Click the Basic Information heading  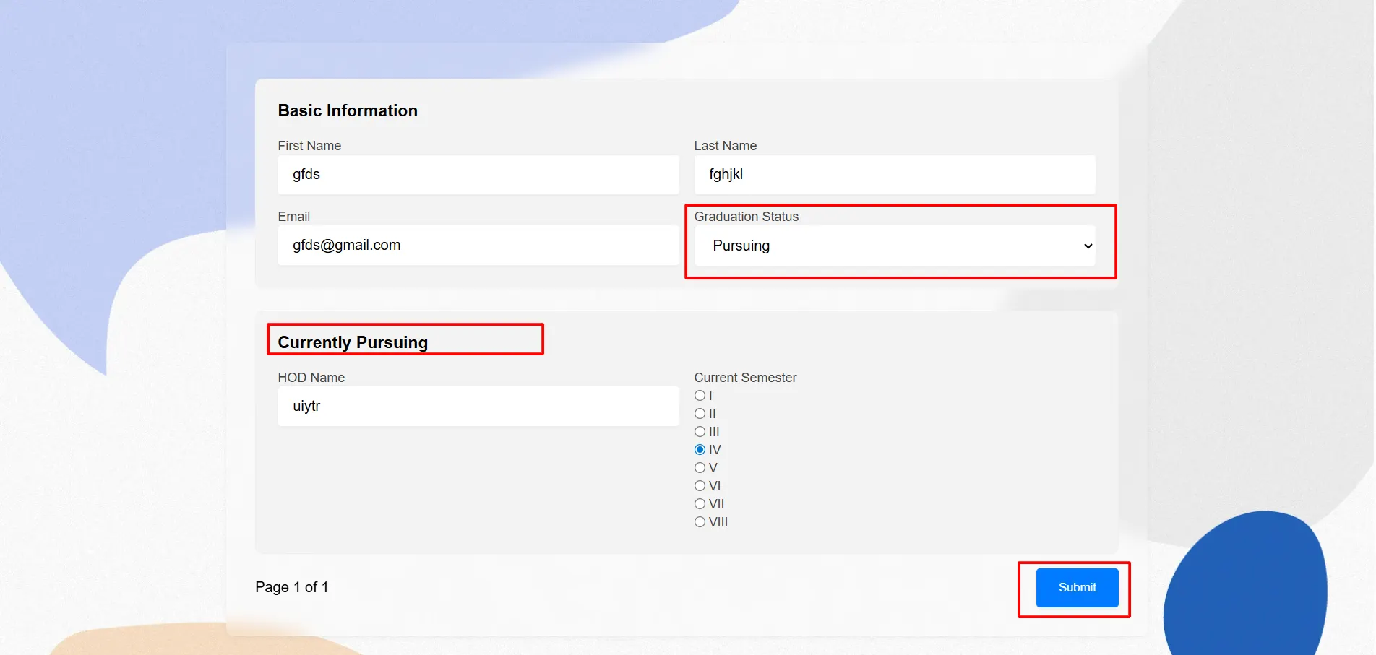coord(348,110)
